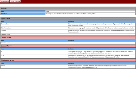This screenshot has width=136, height=102.
Task: Click the Input Arrow section header
Action: [68, 18]
